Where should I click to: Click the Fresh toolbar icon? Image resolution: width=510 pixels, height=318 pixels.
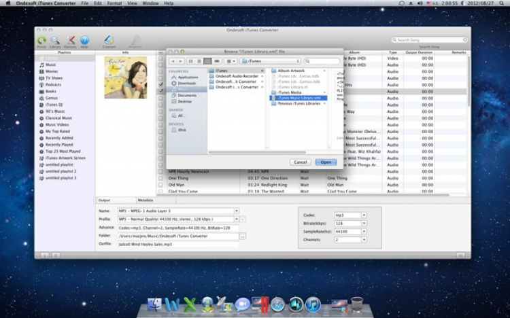(41, 41)
